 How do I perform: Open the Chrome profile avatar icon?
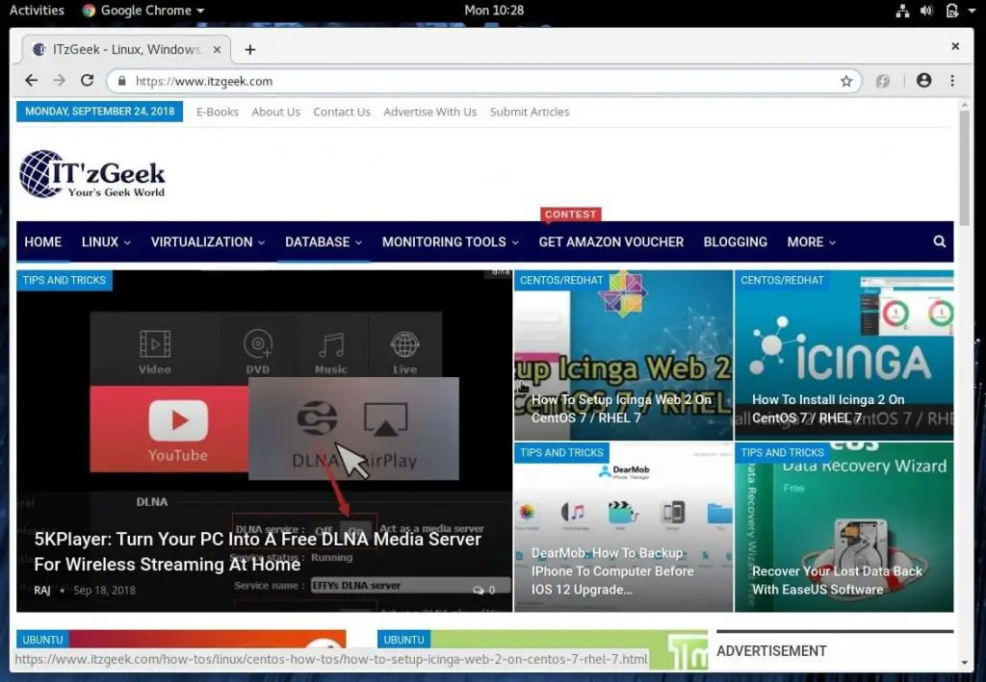tap(923, 81)
